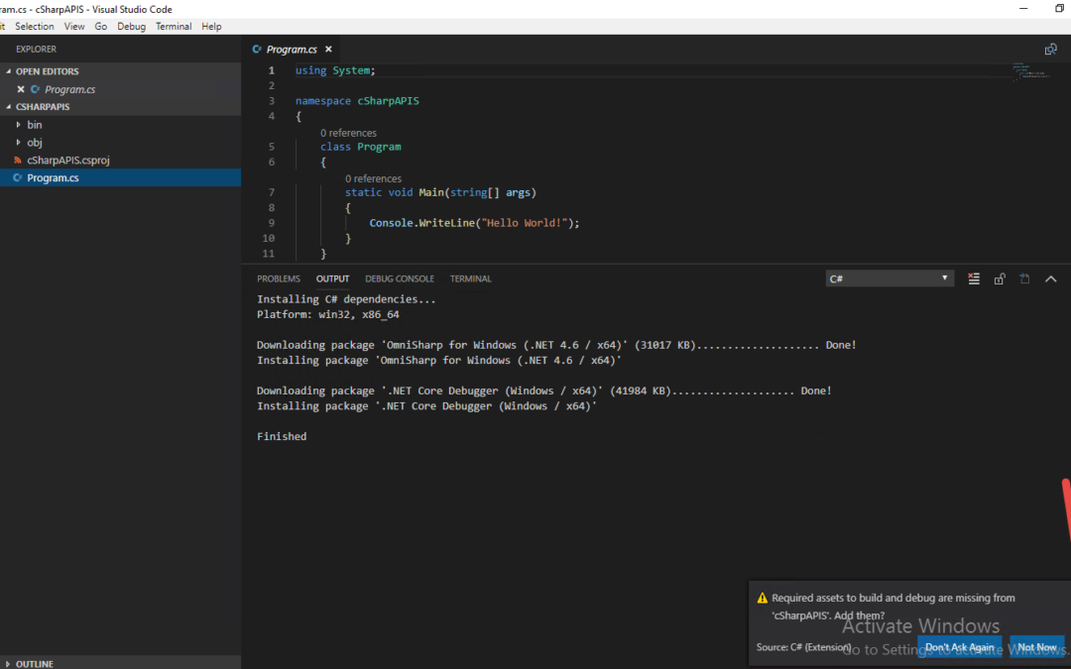Open the Terminal menu
This screenshot has height=669, width=1071.
tap(174, 26)
